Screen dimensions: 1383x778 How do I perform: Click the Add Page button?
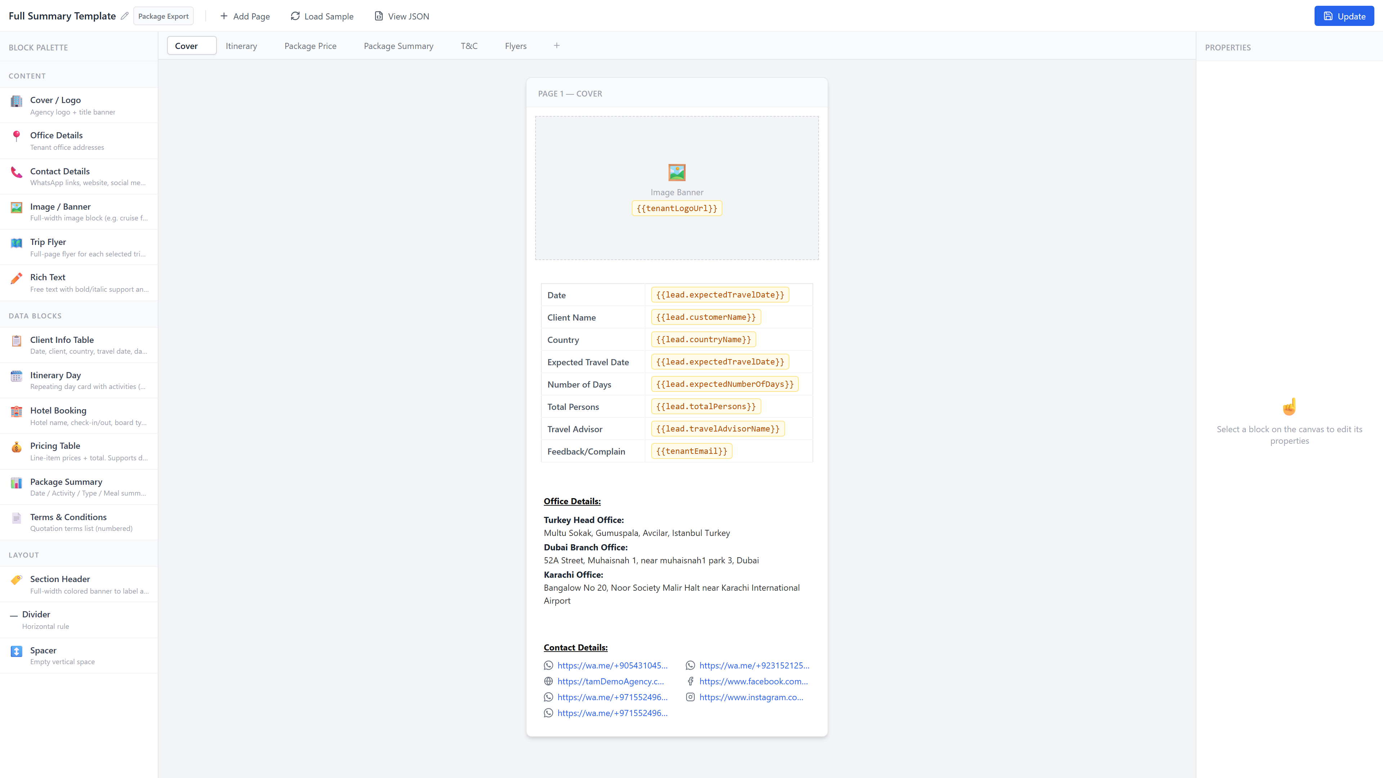point(245,16)
